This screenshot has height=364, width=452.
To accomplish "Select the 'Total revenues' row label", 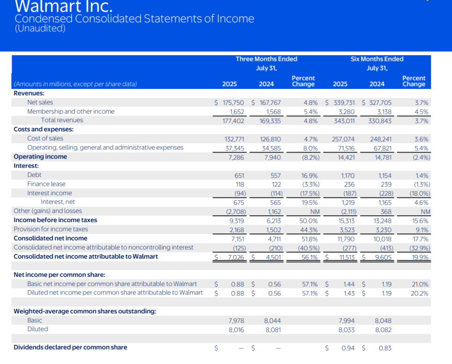I will point(62,120).
